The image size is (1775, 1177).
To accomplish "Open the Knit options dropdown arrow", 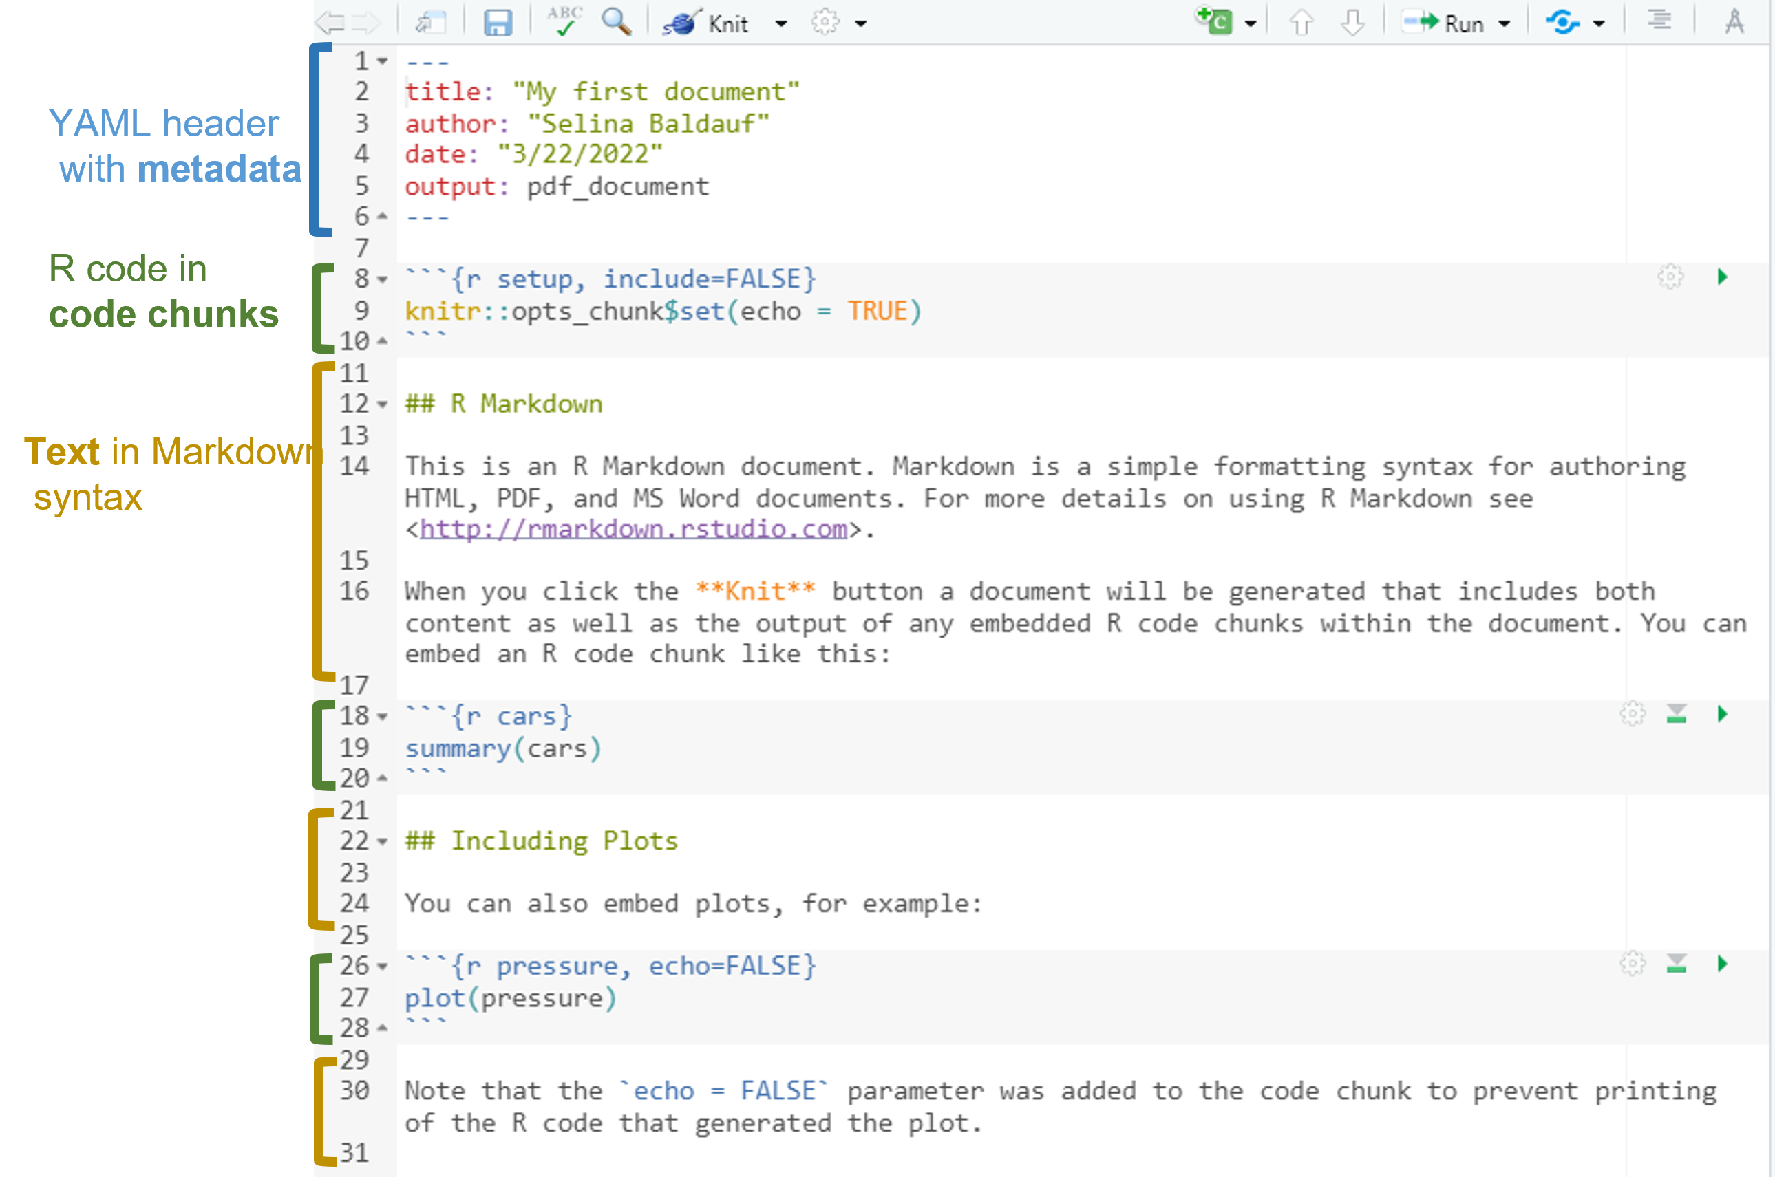I will tap(782, 24).
